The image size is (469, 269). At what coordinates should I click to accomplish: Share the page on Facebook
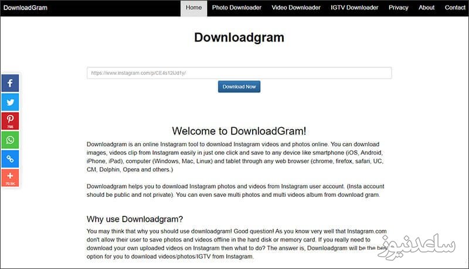point(10,83)
